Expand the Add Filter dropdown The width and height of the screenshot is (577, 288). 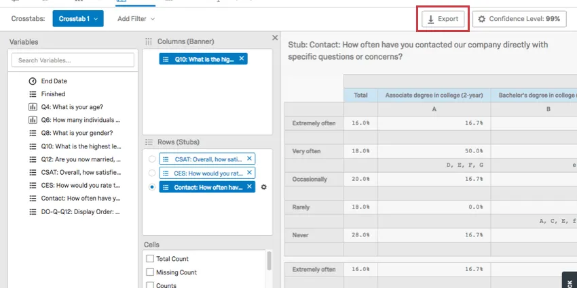(x=136, y=19)
